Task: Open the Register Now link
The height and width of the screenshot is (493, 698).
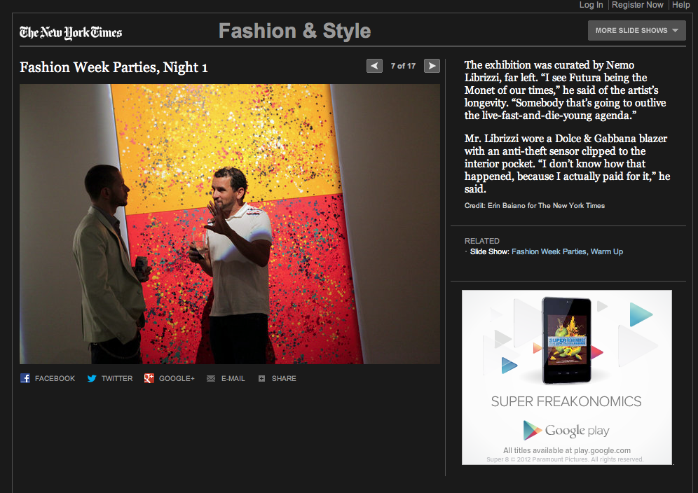Action: coord(637,5)
